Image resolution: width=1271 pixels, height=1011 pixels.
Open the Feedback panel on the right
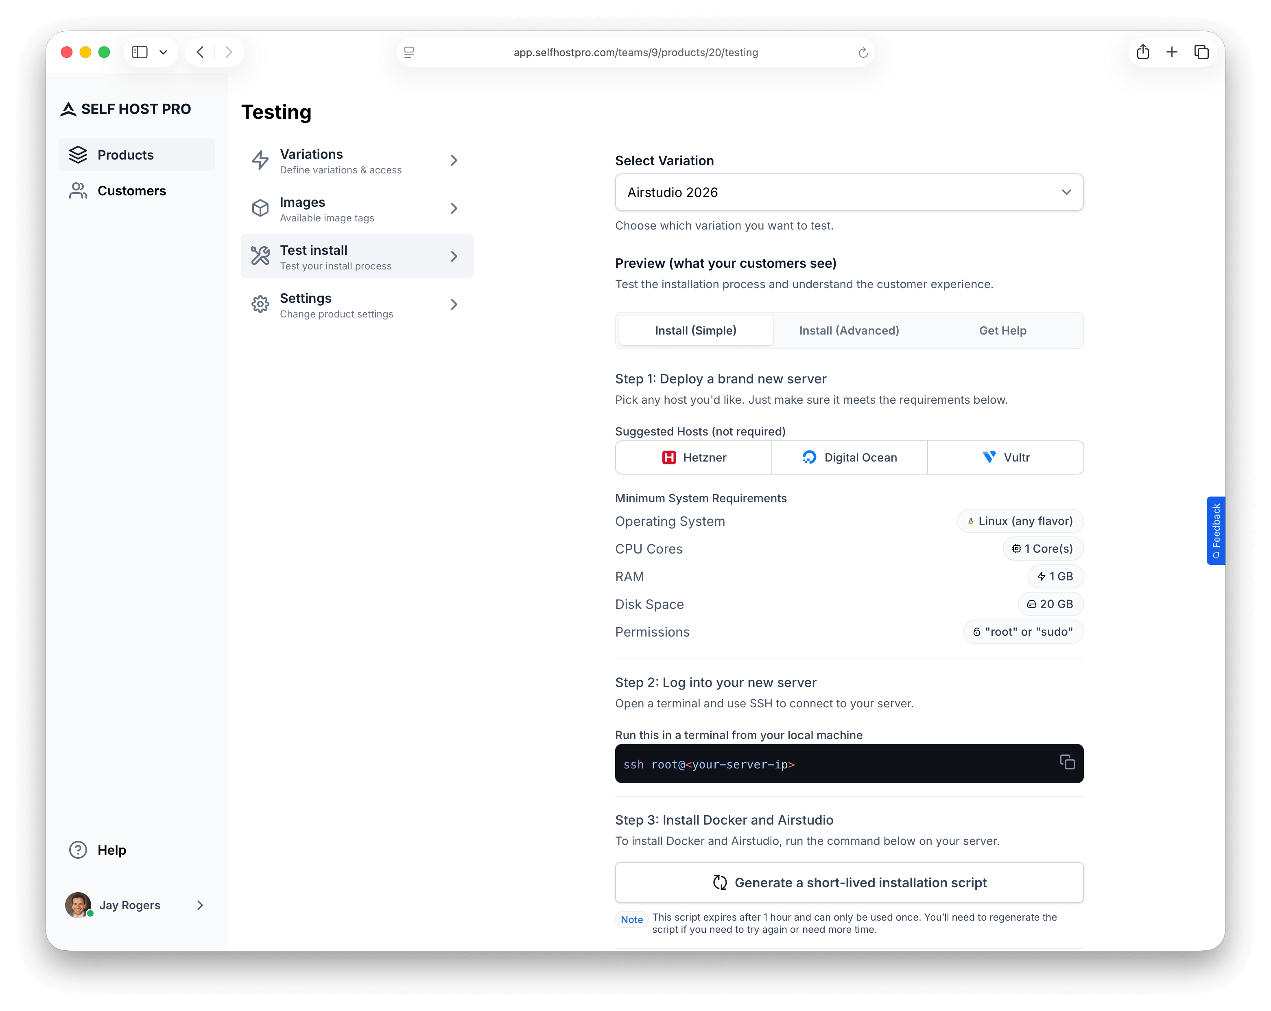[x=1216, y=530]
